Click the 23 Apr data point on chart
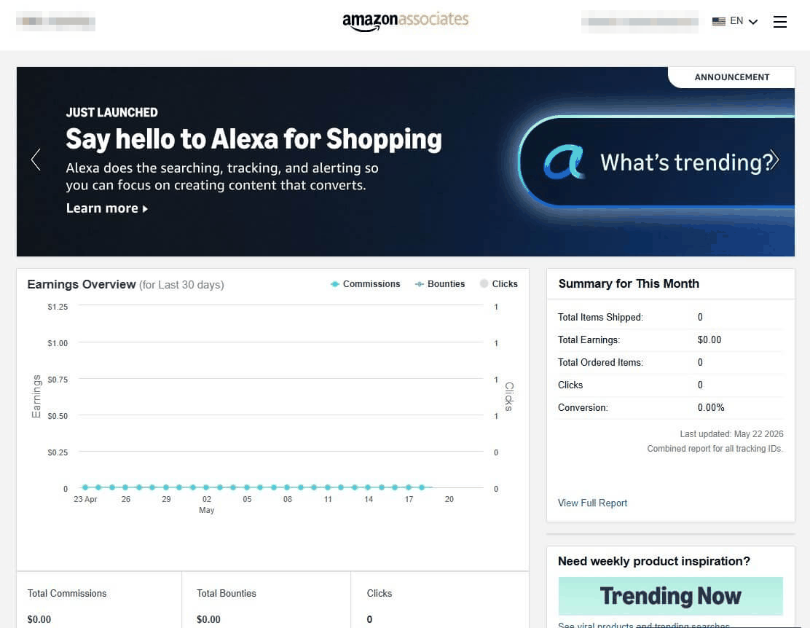Viewport: 810px width, 628px height. coord(85,487)
